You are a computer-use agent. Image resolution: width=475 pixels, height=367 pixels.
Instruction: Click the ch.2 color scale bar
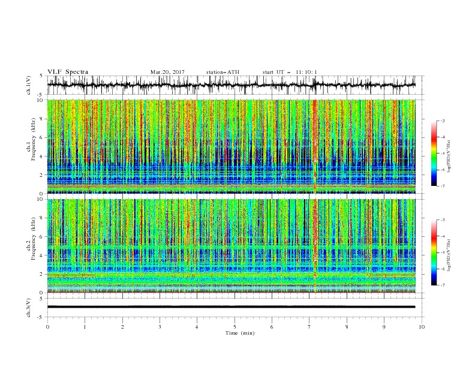[434, 252]
